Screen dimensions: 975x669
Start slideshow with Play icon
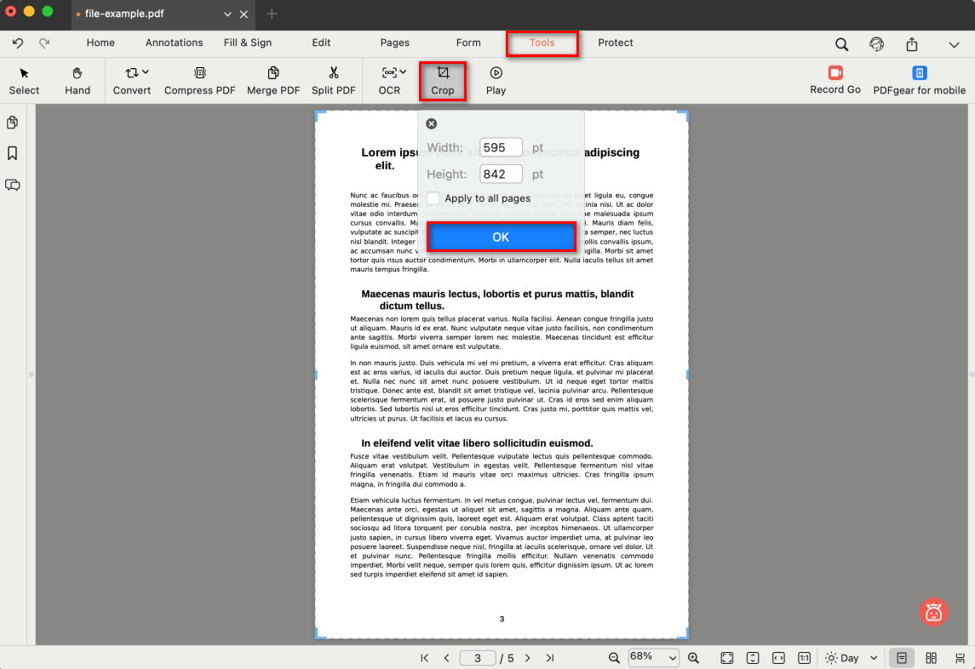[496, 73]
